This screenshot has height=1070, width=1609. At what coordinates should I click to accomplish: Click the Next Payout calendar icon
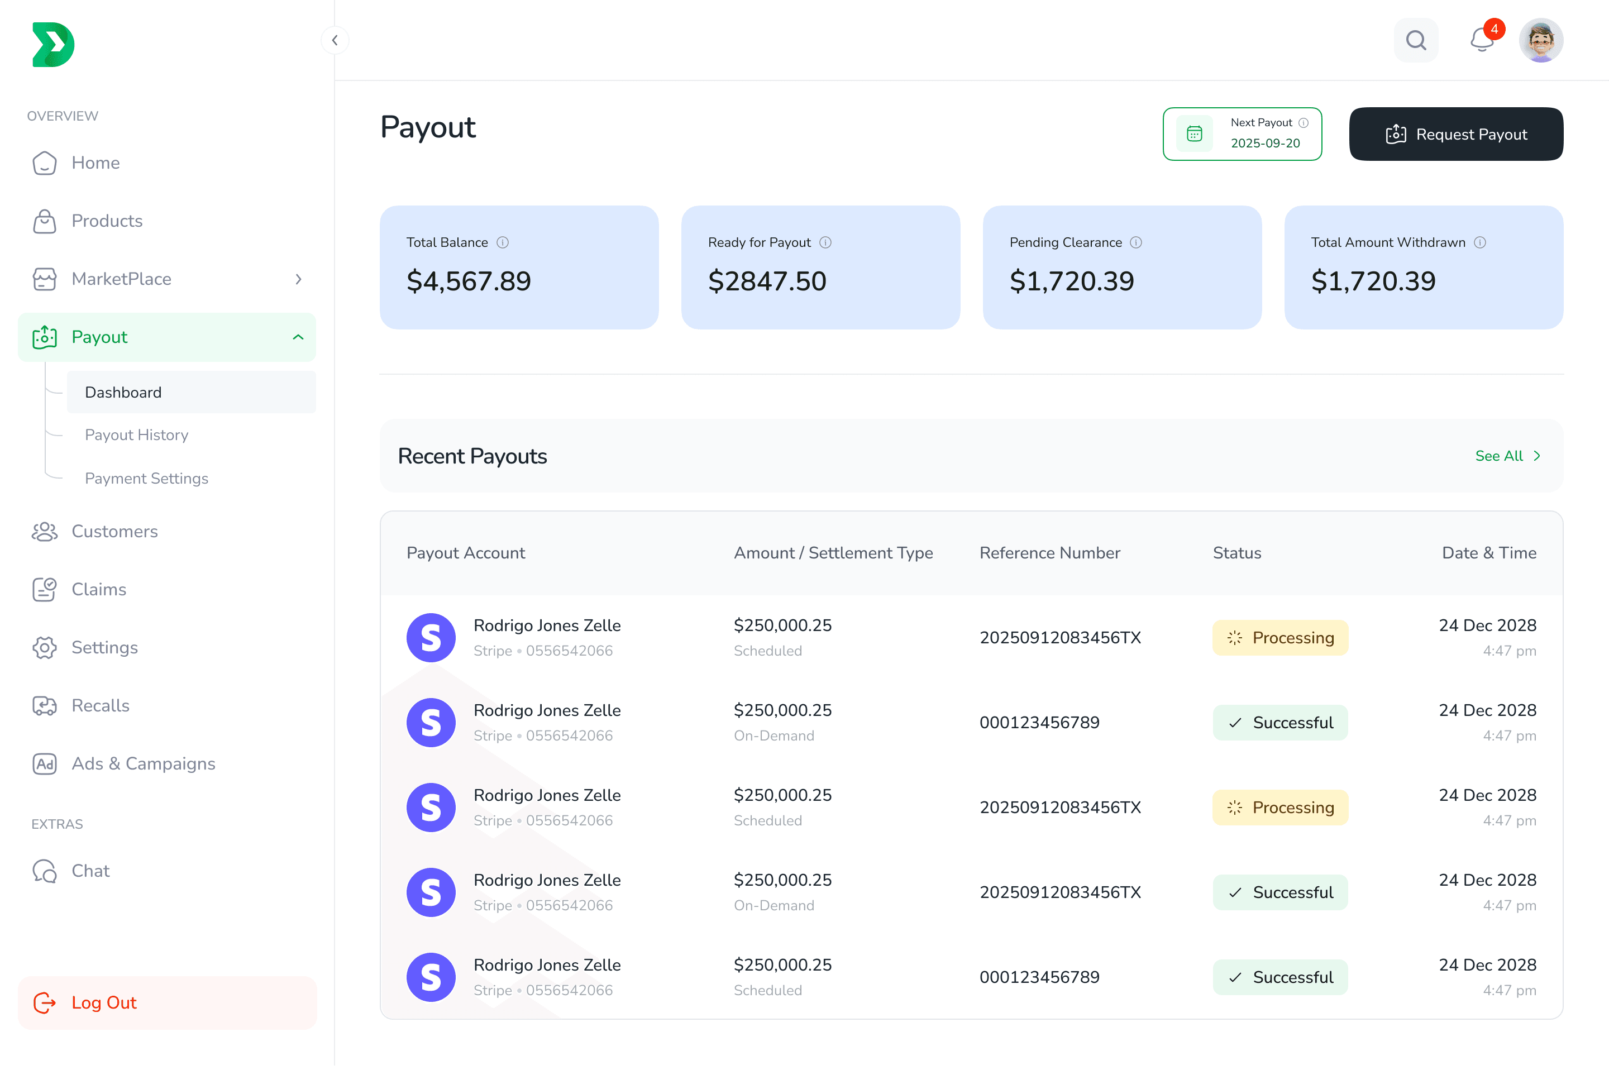1194,134
